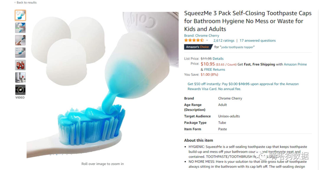Select the sixth bathroom scene thumbnail
Image resolution: width=319 pixels, height=170 pixels.
20,77
